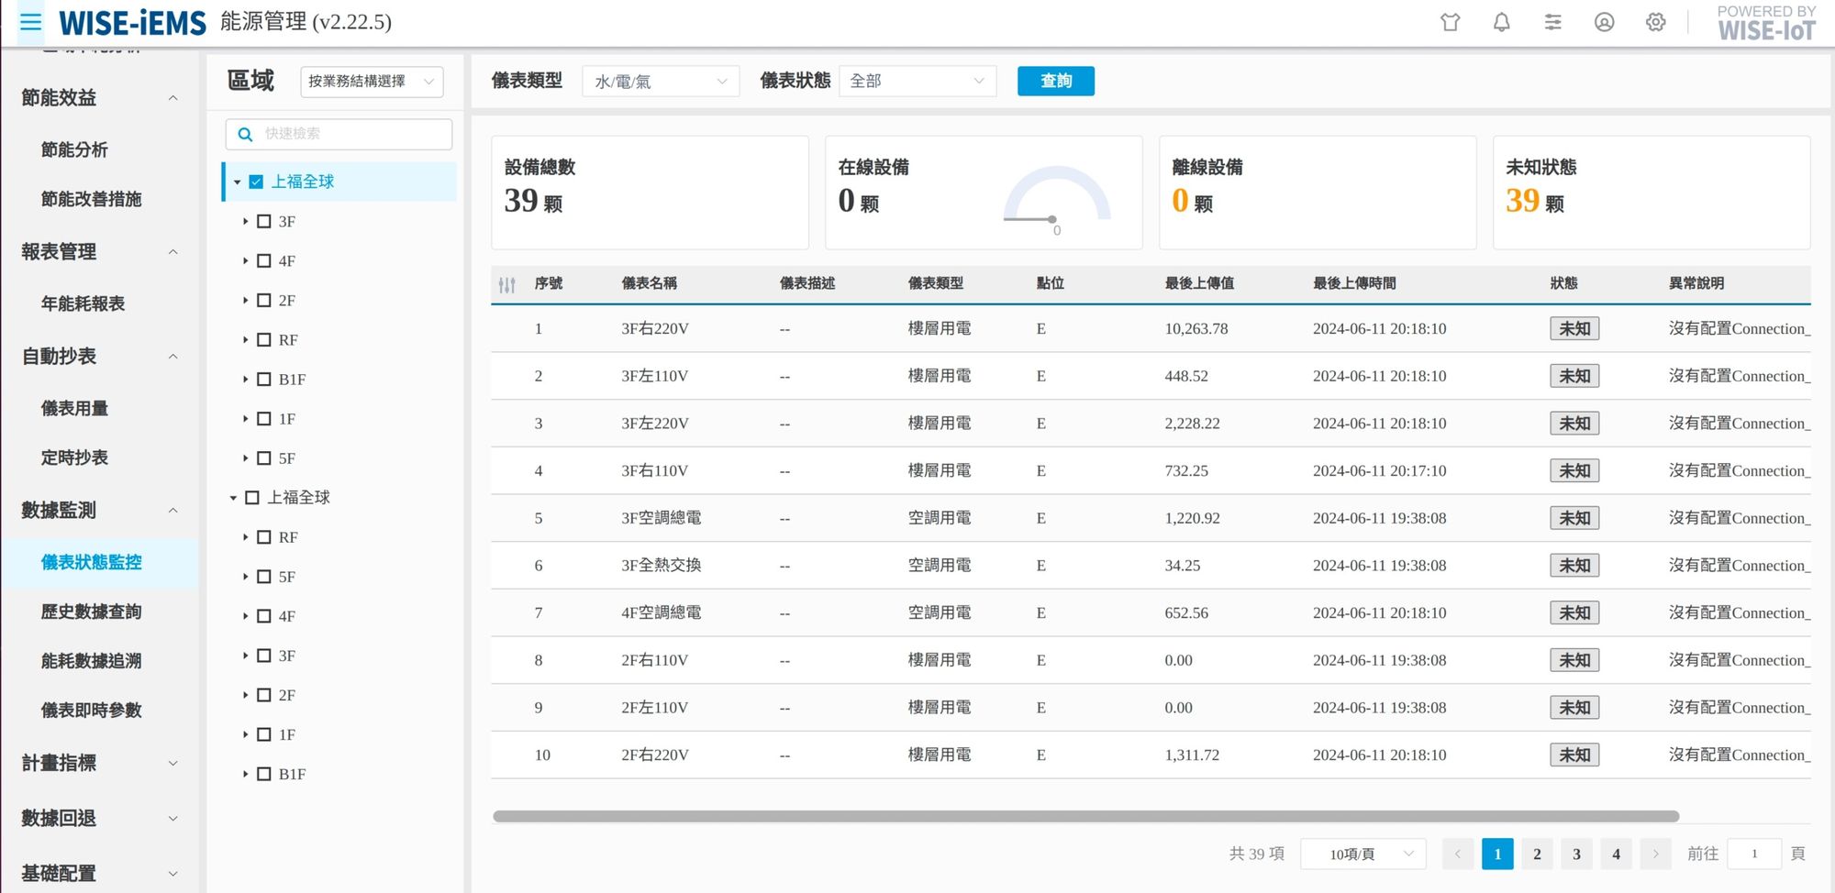Select table row 4F空調總電

click(1151, 612)
